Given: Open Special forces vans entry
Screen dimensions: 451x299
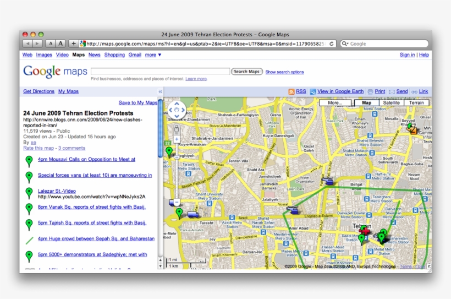Looking at the screenshot, I should click(95, 175).
